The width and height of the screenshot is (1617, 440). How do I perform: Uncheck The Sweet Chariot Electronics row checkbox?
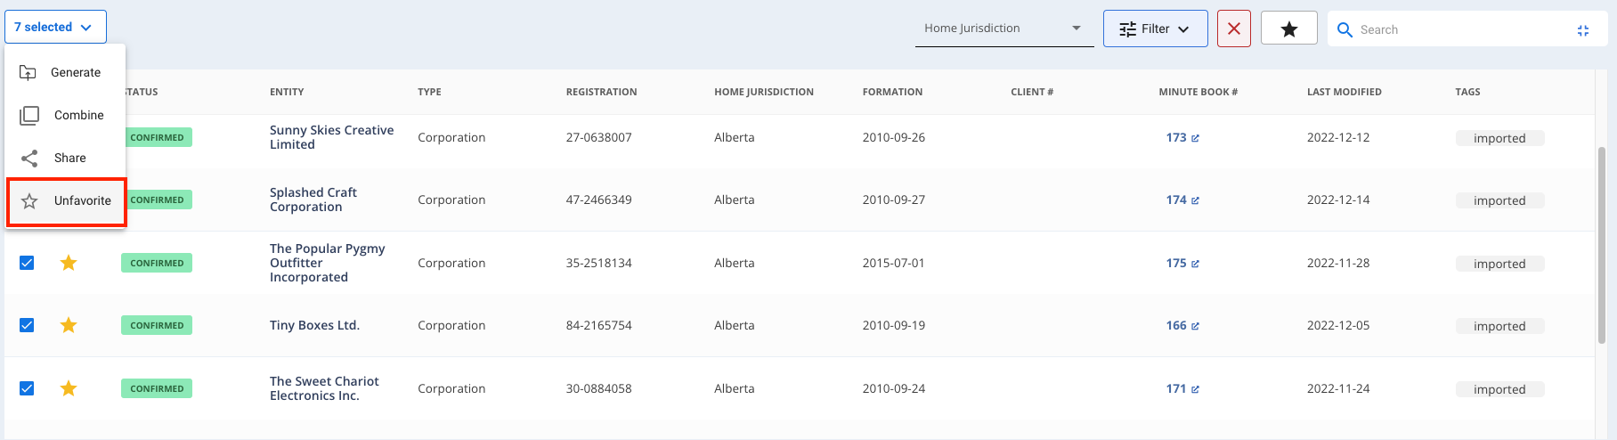coord(27,388)
